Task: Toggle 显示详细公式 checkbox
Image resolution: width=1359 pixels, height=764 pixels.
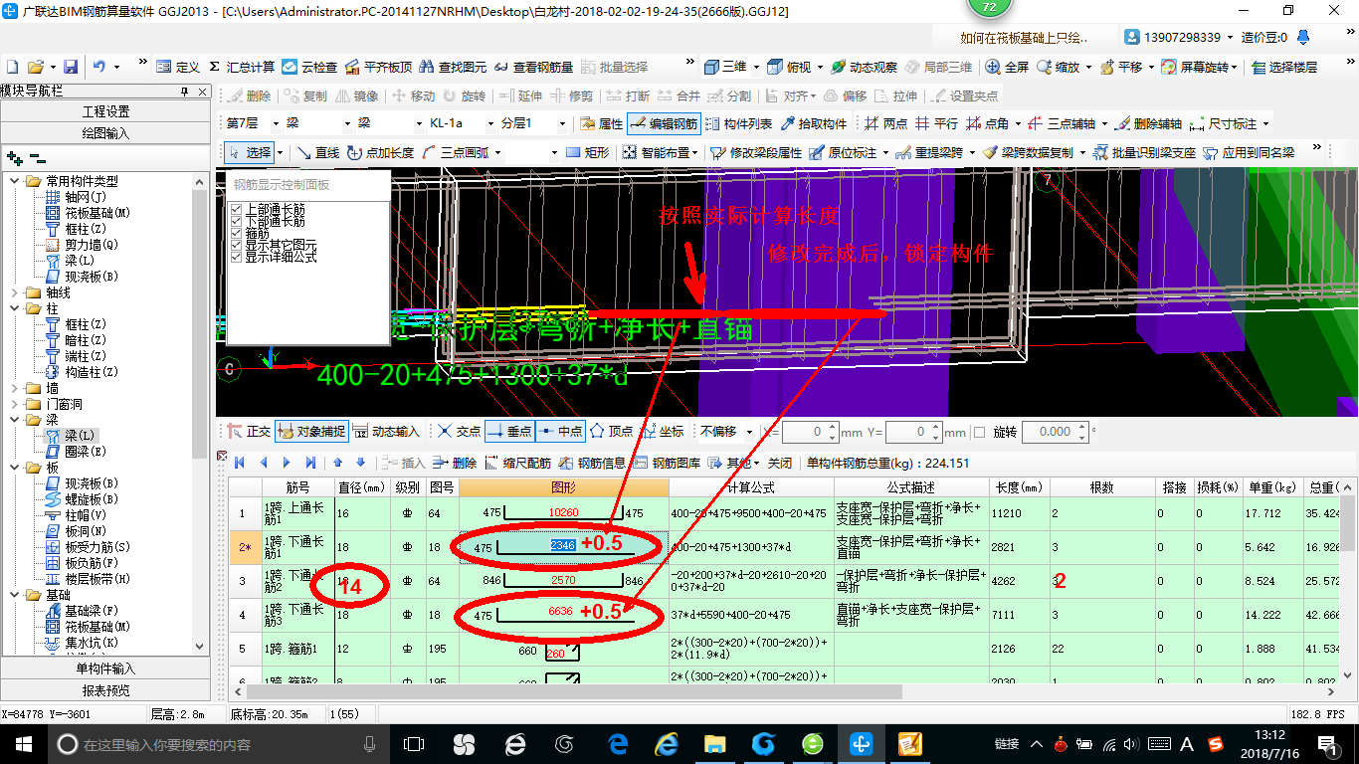Action: (236, 257)
